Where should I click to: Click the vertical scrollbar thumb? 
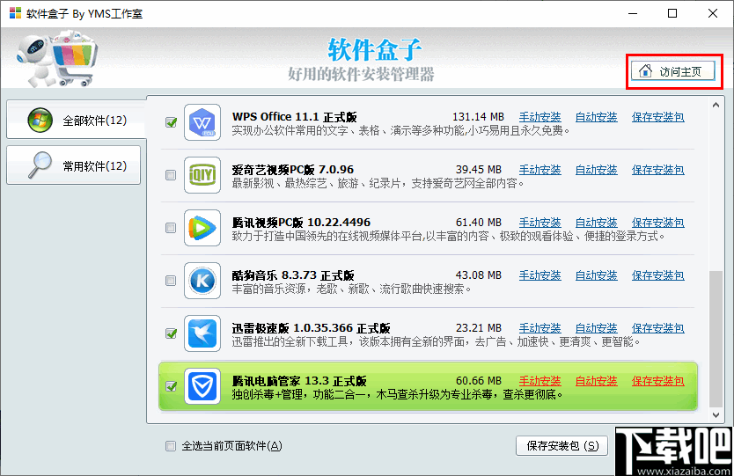coord(716,340)
